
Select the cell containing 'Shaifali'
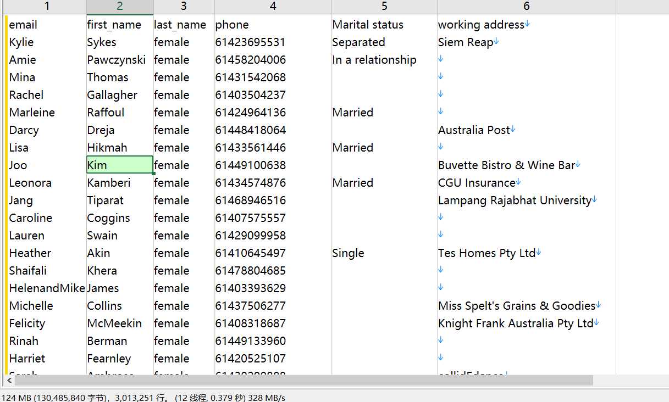tap(47, 271)
